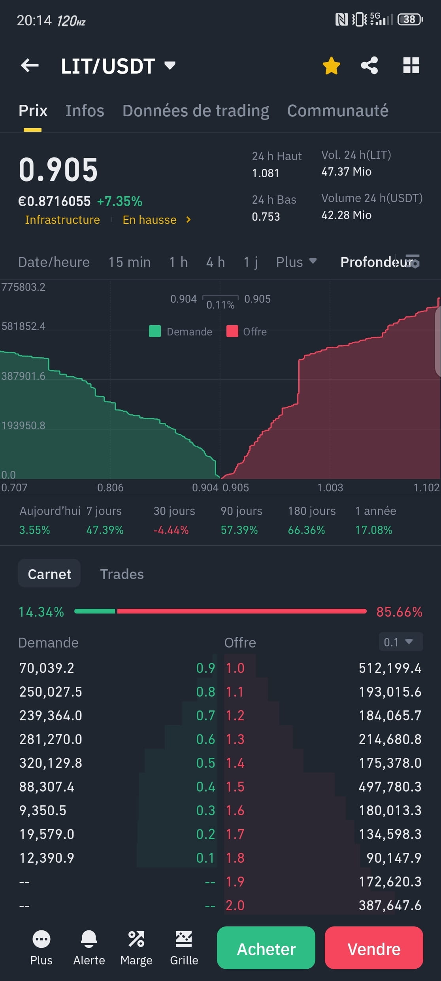Tap the green Acheter button
The width and height of the screenshot is (441, 981).
point(266,948)
